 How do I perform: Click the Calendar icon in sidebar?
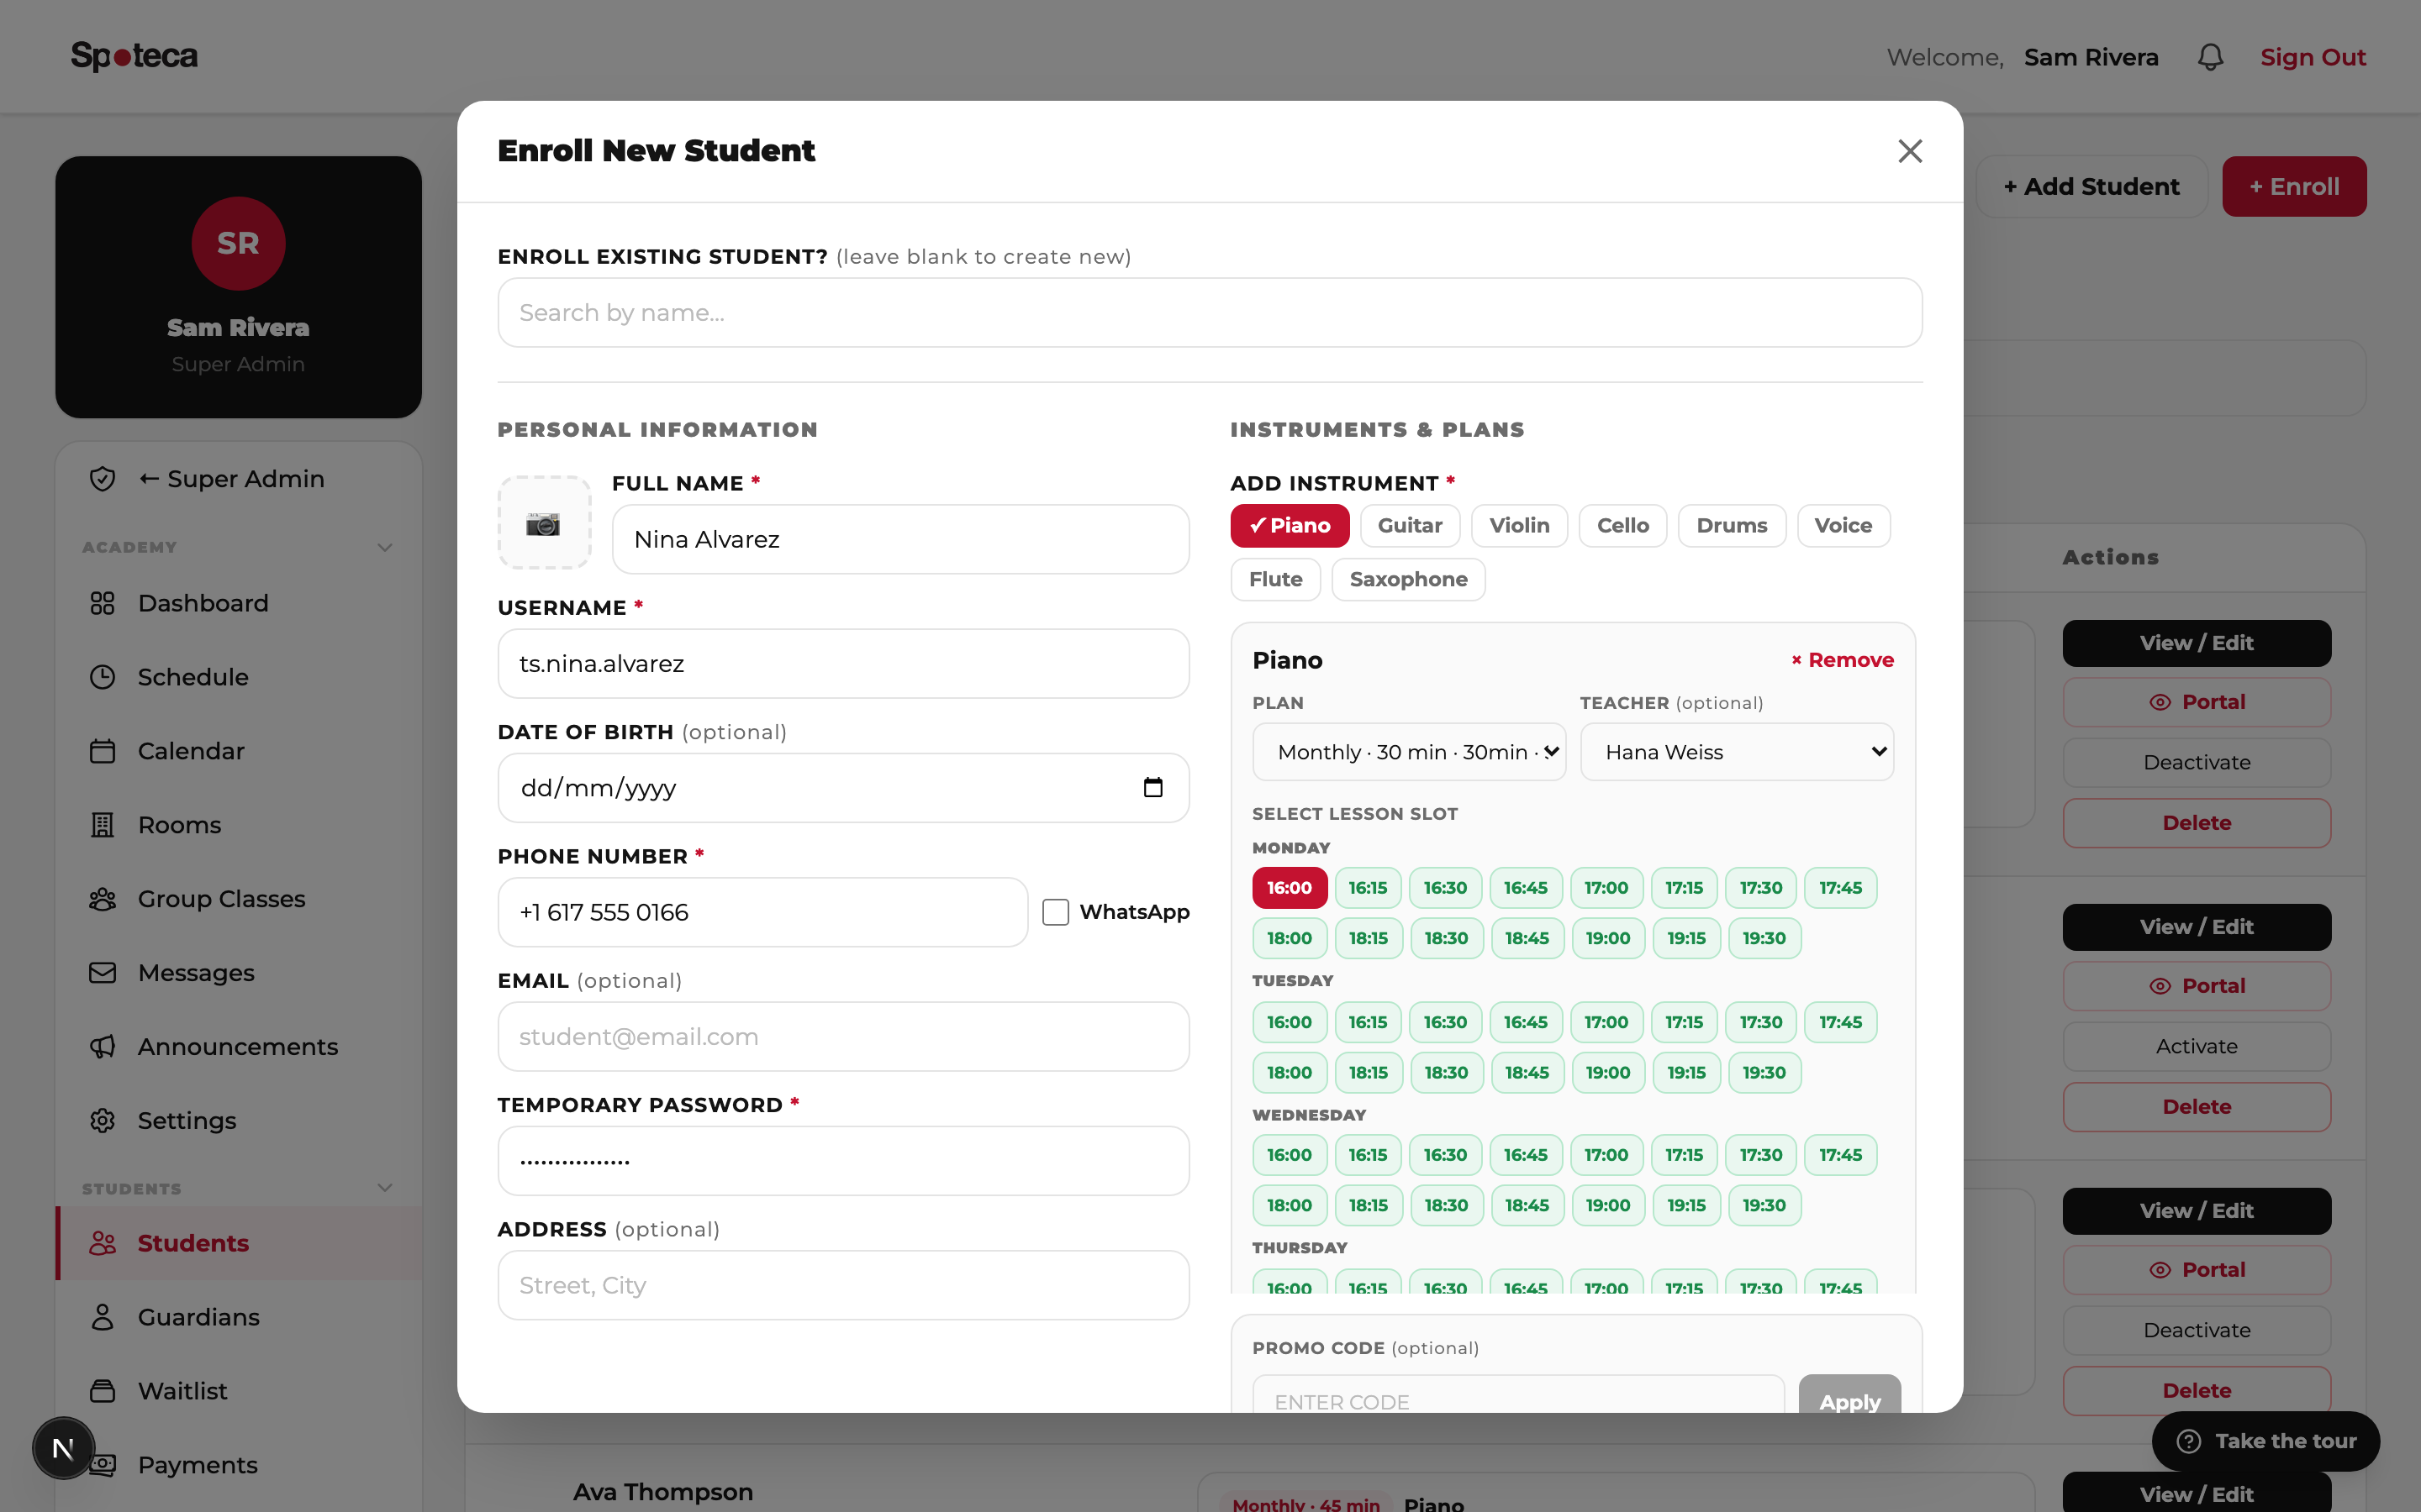[102, 751]
